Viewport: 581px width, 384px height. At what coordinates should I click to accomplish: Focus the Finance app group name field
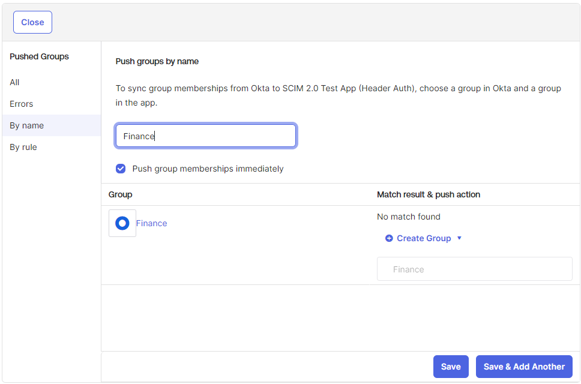(475, 269)
